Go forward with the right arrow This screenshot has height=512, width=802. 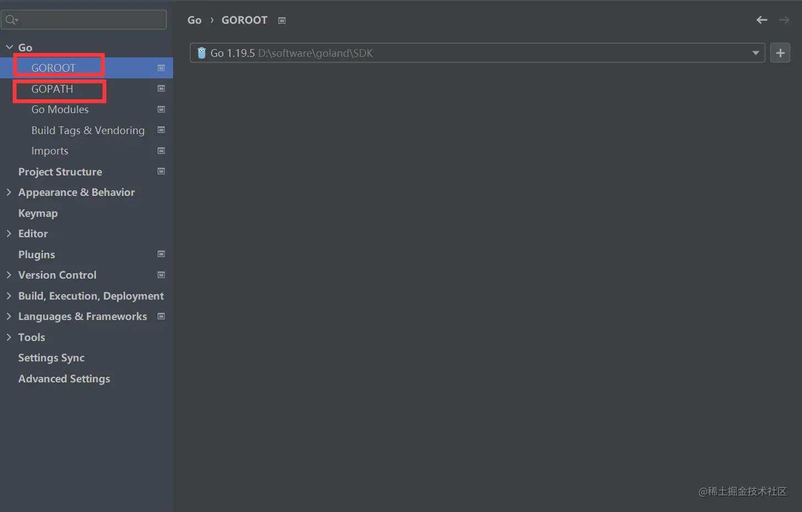(x=784, y=20)
